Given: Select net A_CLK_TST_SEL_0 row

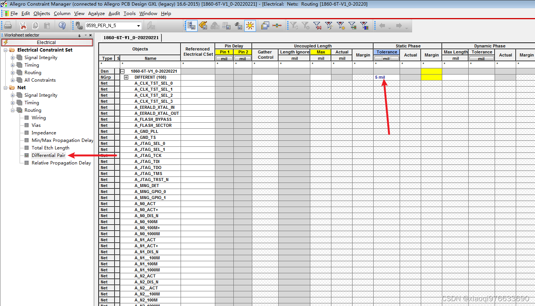Looking at the screenshot, I should (153, 83).
